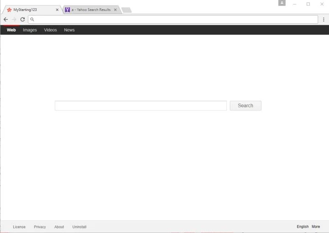Click the MyStarting123 tab favicon
The width and height of the screenshot is (329, 233).
[9, 10]
